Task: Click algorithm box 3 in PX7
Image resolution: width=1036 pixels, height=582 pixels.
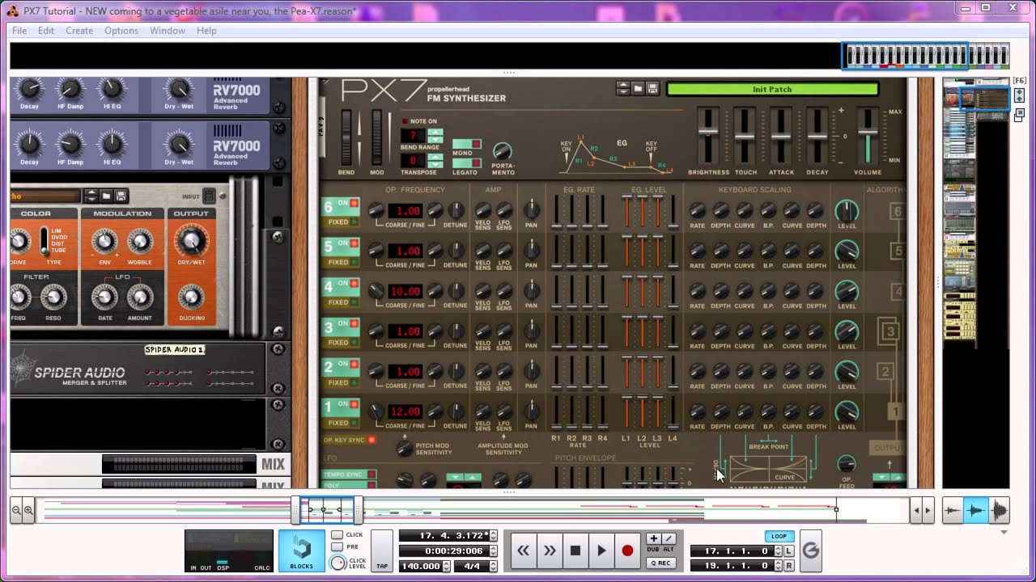Action: (x=890, y=331)
